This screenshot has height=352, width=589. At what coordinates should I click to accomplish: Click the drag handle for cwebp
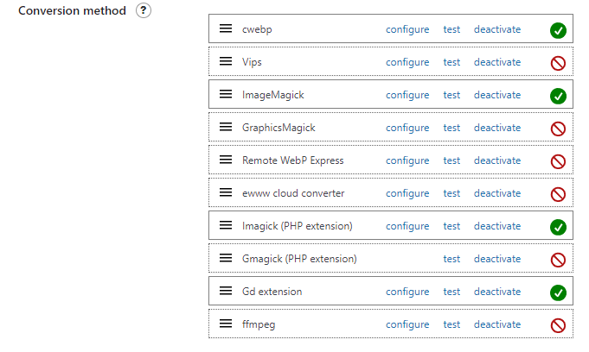pos(226,29)
